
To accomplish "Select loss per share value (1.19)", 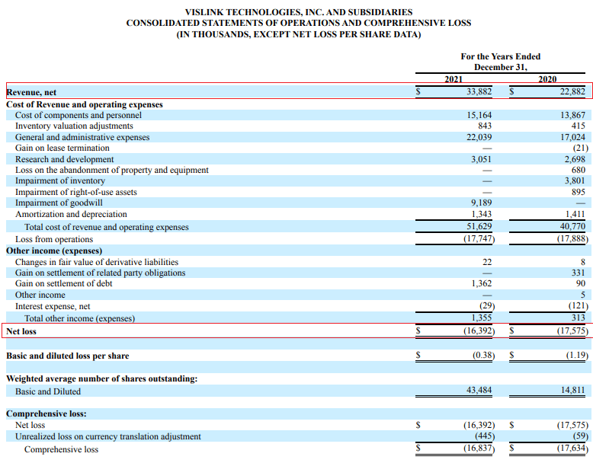I will (x=577, y=356).
